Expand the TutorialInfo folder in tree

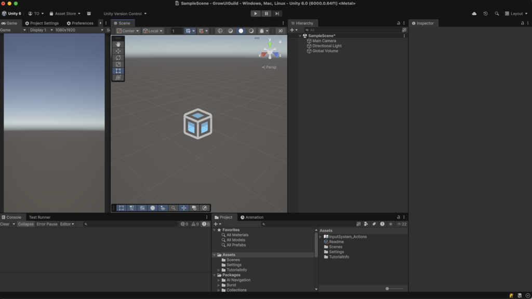(219, 270)
